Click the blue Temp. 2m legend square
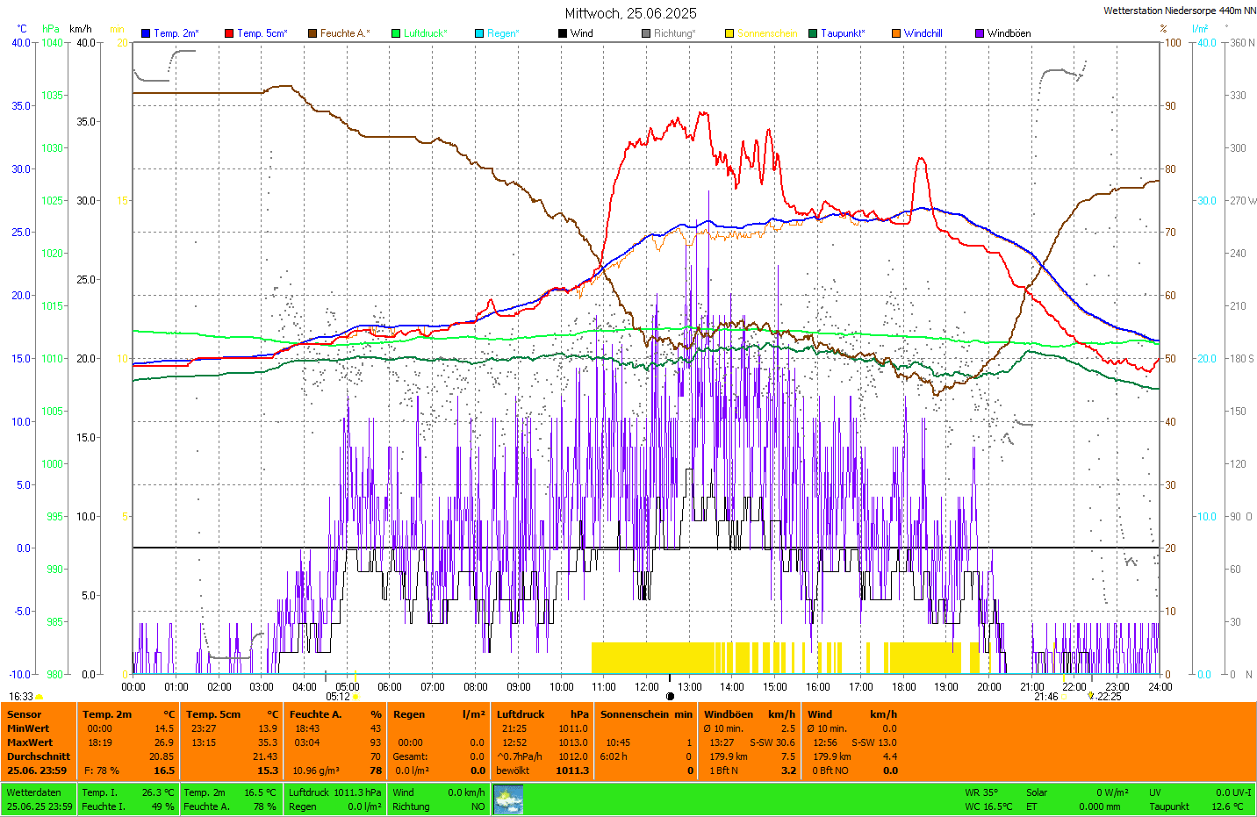Image resolution: width=1257 pixels, height=817 pixels. pos(146,33)
